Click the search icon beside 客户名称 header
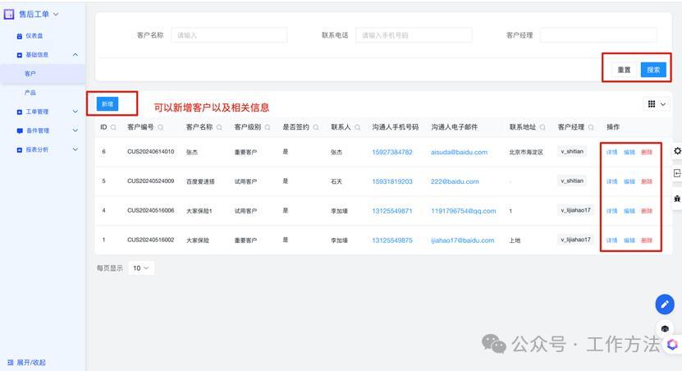The image size is (682, 371). (219, 128)
